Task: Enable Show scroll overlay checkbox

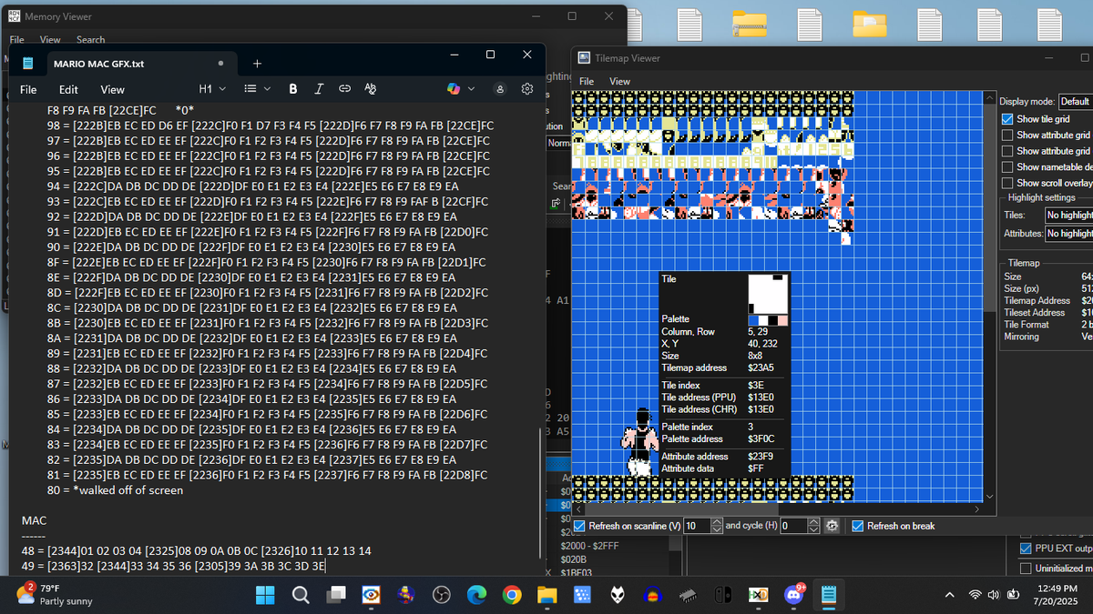Action: click(1007, 183)
